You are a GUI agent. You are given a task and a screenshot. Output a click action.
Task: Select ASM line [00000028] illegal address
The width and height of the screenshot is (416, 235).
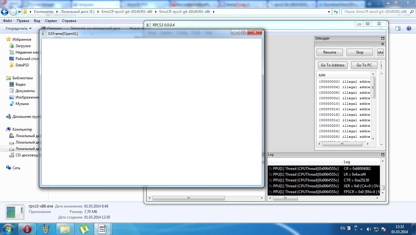coord(344,137)
